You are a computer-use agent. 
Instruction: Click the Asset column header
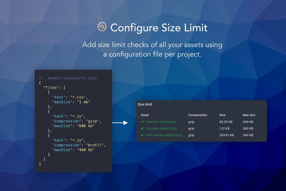[x=145, y=115]
